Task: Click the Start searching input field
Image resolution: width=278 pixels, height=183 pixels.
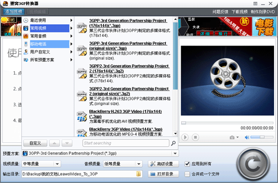Action: click(x=126, y=143)
